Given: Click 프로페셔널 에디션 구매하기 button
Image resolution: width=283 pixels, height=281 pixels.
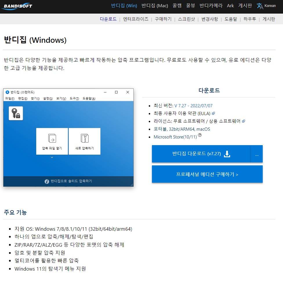Looking at the screenshot, I should (207, 174).
